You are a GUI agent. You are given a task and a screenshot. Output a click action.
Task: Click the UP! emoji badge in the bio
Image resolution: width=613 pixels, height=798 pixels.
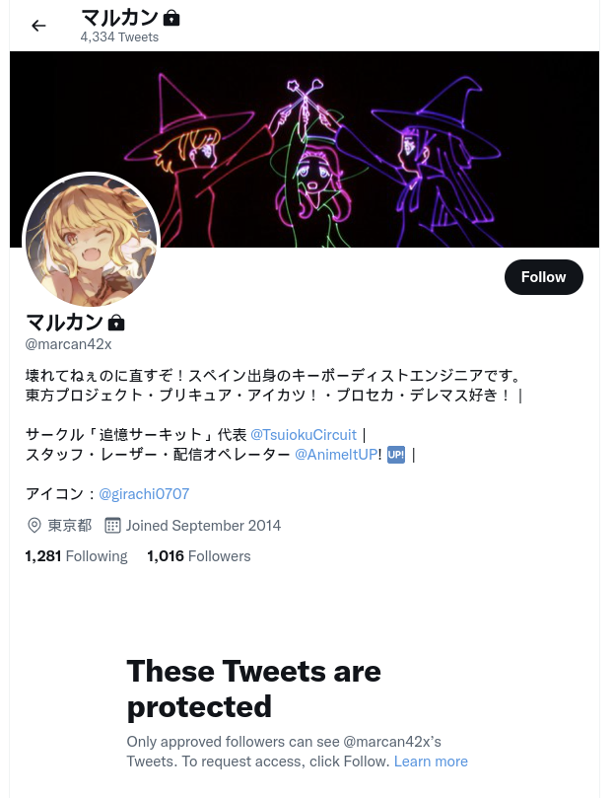tap(396, 455)
